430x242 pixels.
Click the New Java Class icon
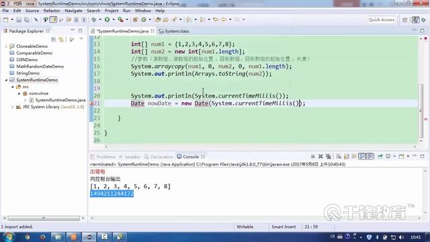(x=143, y=19)
